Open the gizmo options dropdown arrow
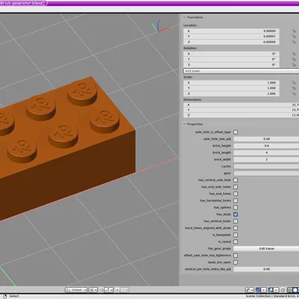Image resolution: width=299 pixels, height=299 pixels. [264, 290]
